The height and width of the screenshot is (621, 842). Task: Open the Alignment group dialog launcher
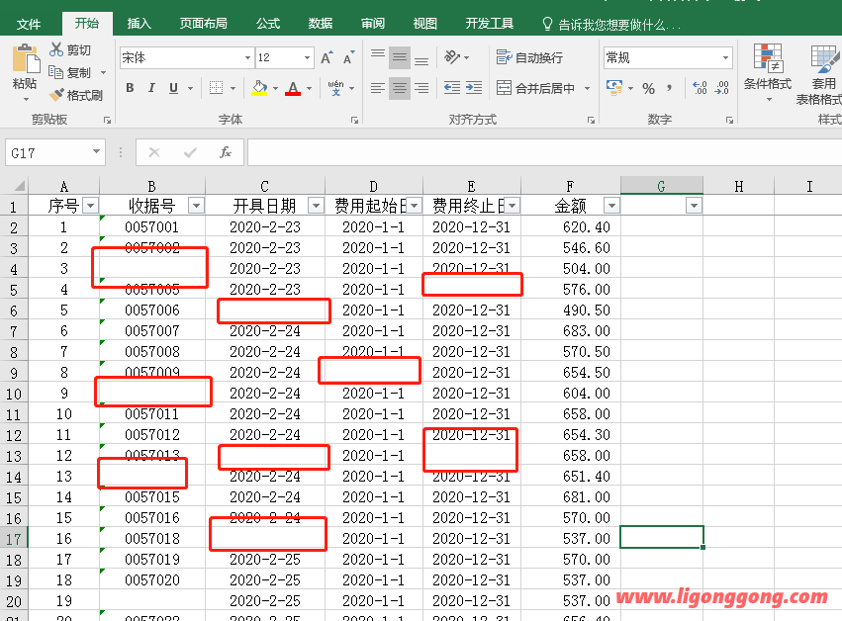[591, 121]
